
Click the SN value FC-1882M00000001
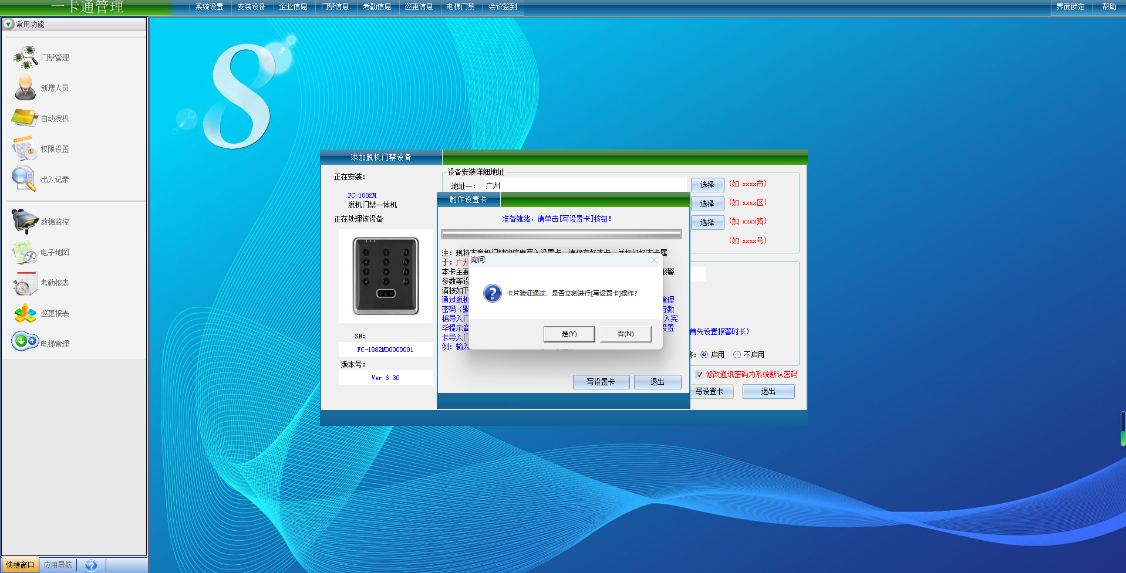(385, 350)
